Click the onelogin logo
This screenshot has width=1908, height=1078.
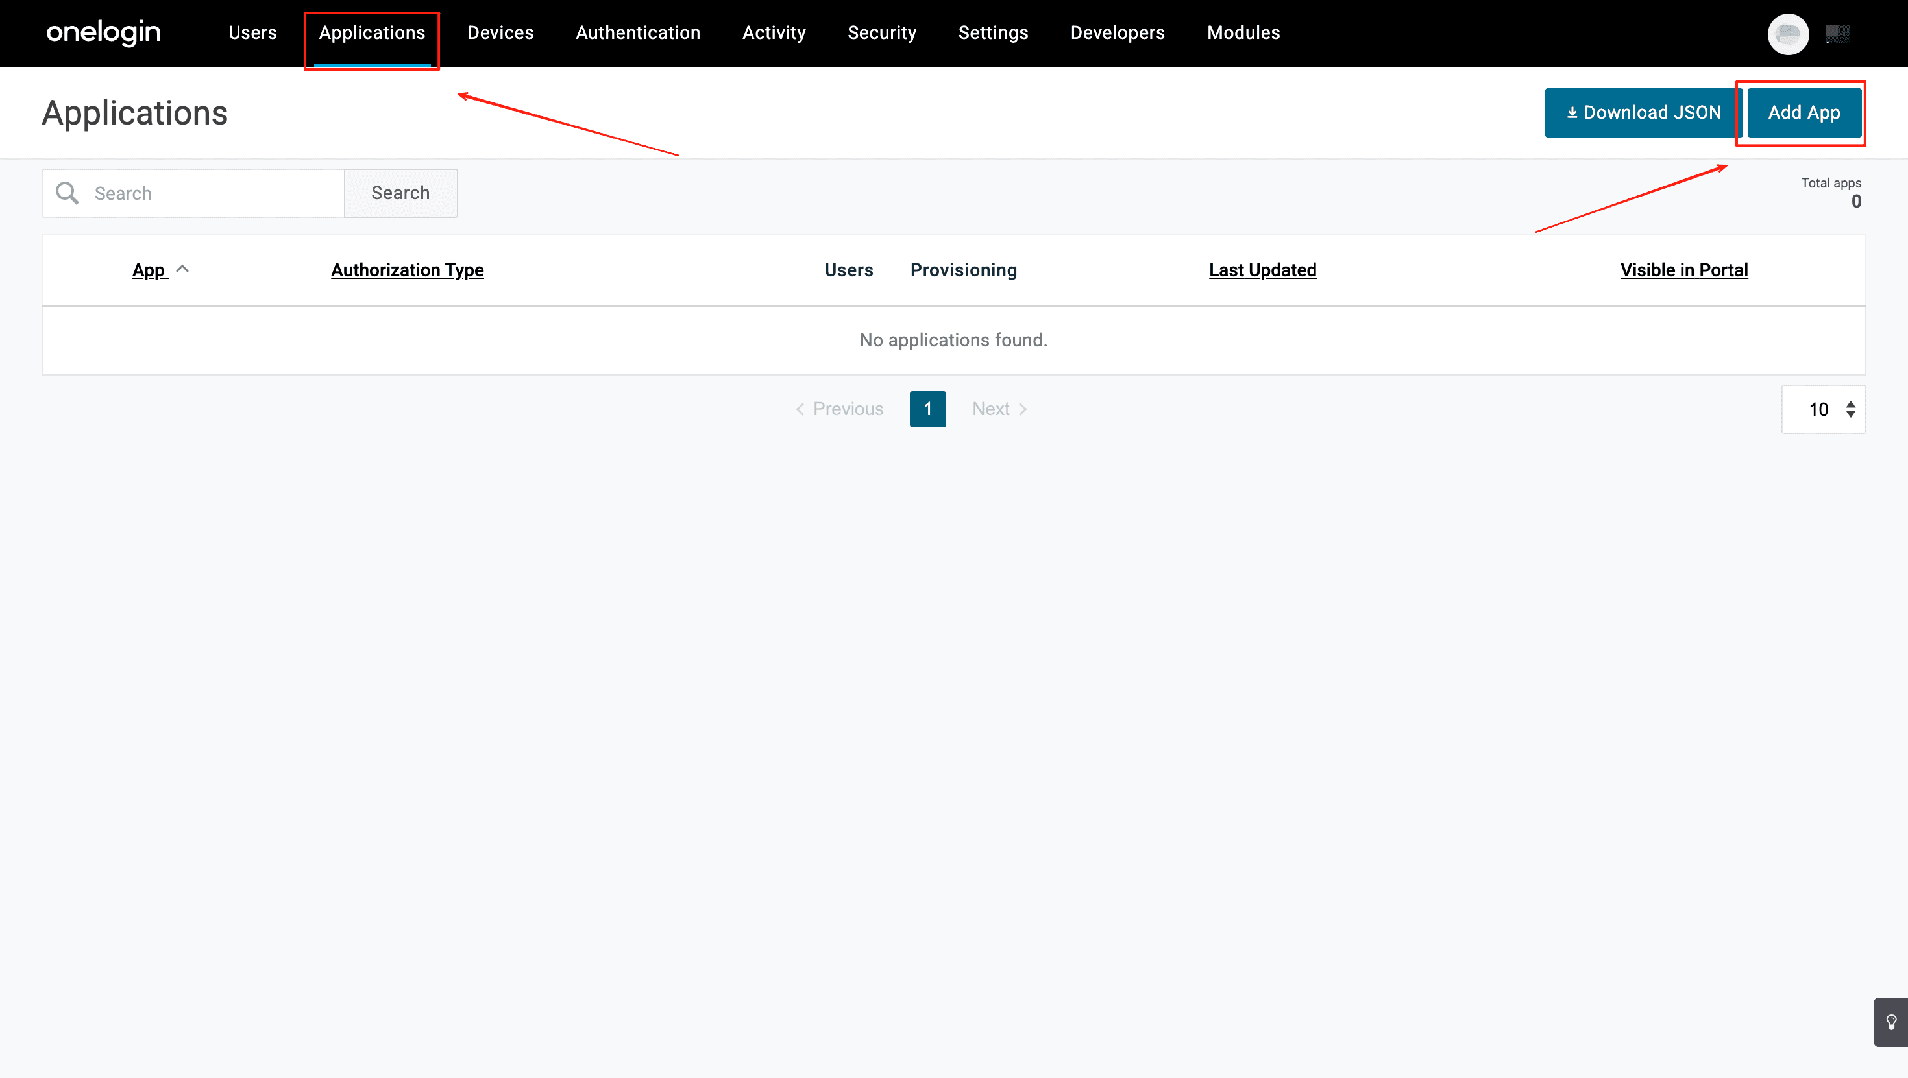point(103,32)
